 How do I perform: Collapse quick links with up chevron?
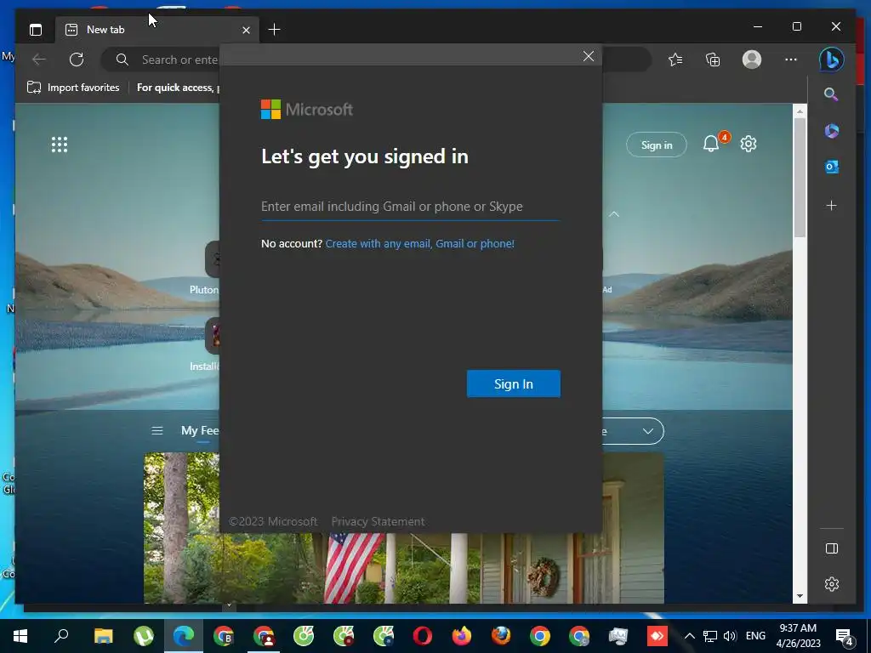[x=614, y=213]
